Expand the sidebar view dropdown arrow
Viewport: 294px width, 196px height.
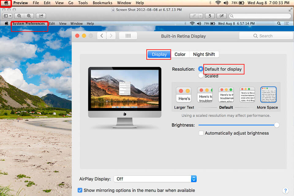[10, 16]
